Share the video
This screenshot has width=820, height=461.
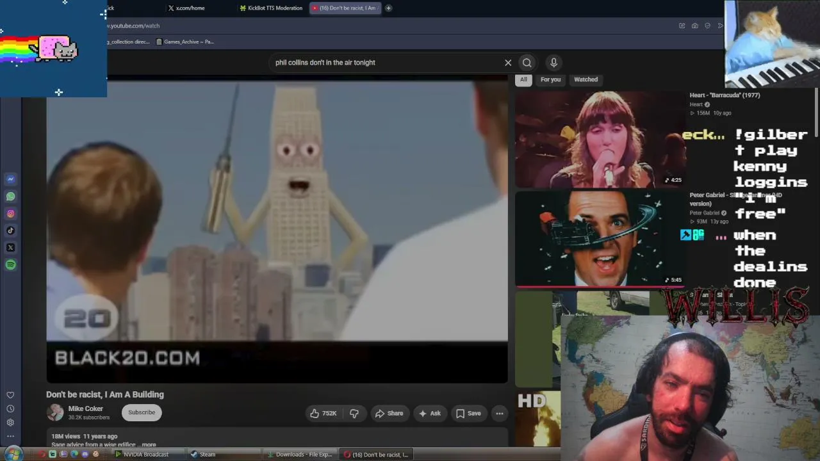coord(389,414)
